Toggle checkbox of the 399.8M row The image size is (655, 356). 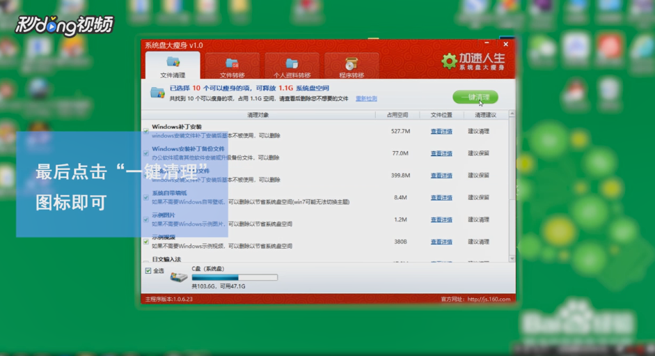(146, 176)
